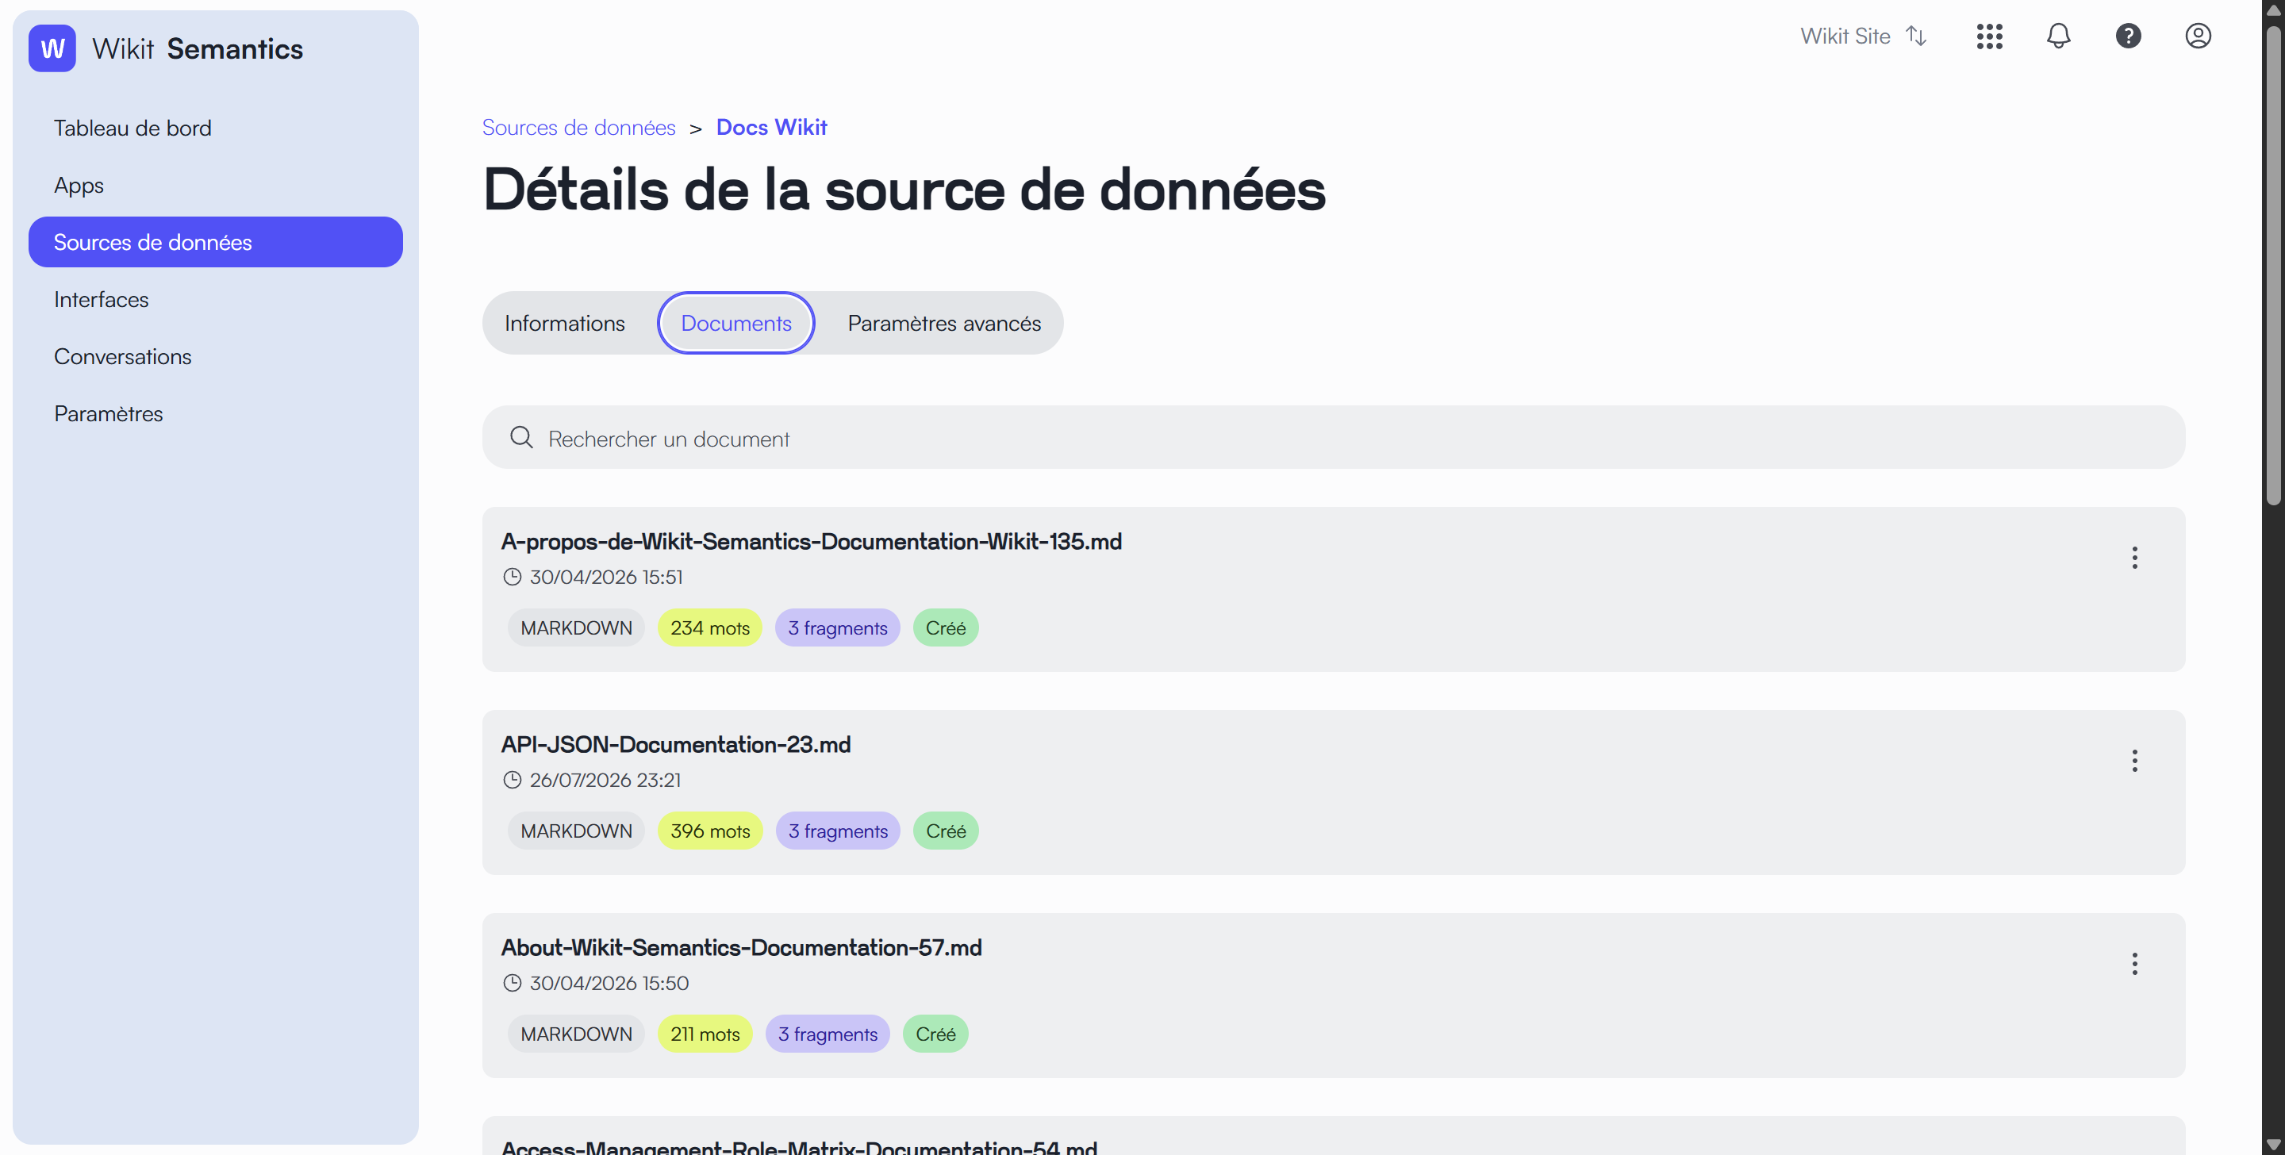Viewport: 2285px width, 1155px height.
Task: Follow the Sources de données breadcrumb link
Action: point(578,128)
